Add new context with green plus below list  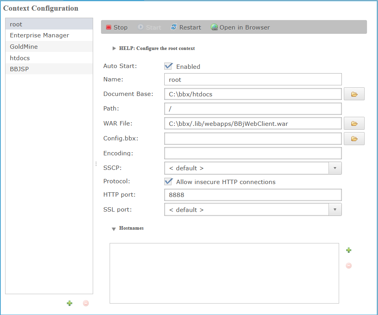[x=70, y=303]
